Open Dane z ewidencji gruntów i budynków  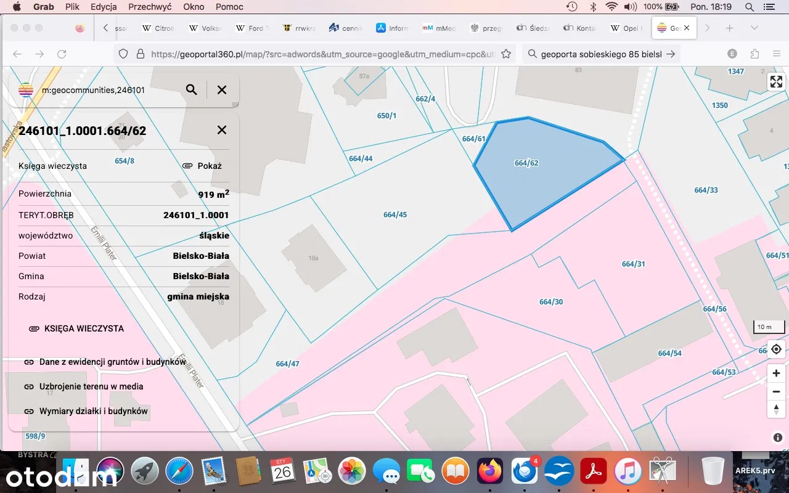105,362
